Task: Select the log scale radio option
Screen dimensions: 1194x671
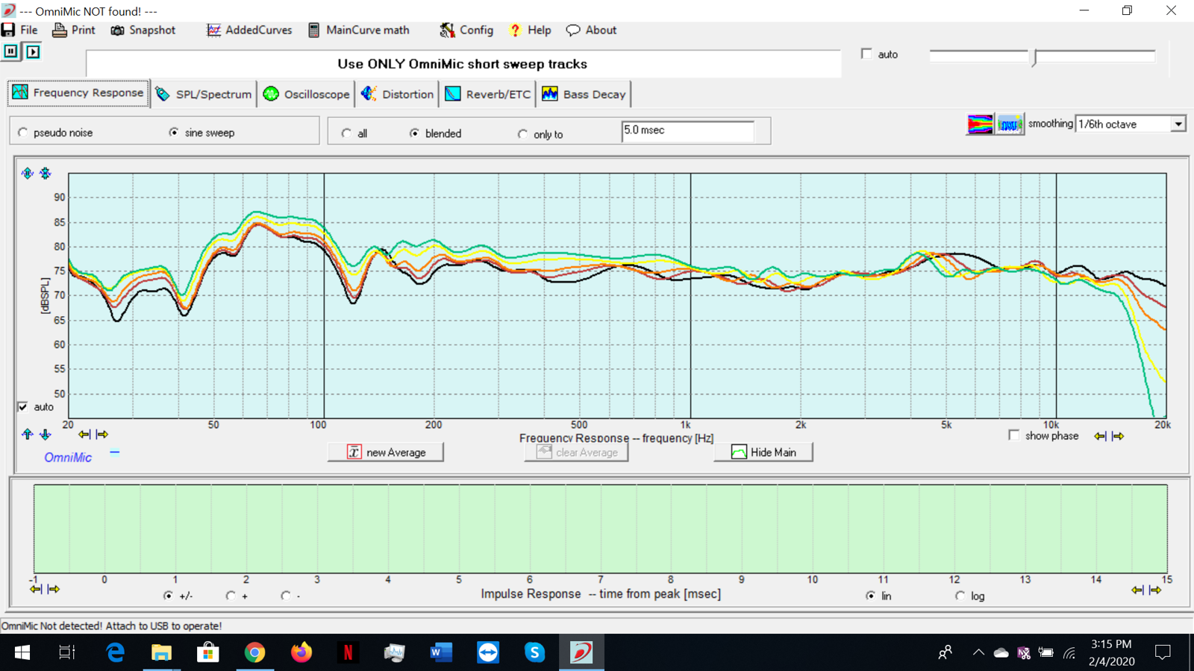Action: [960, 596]
